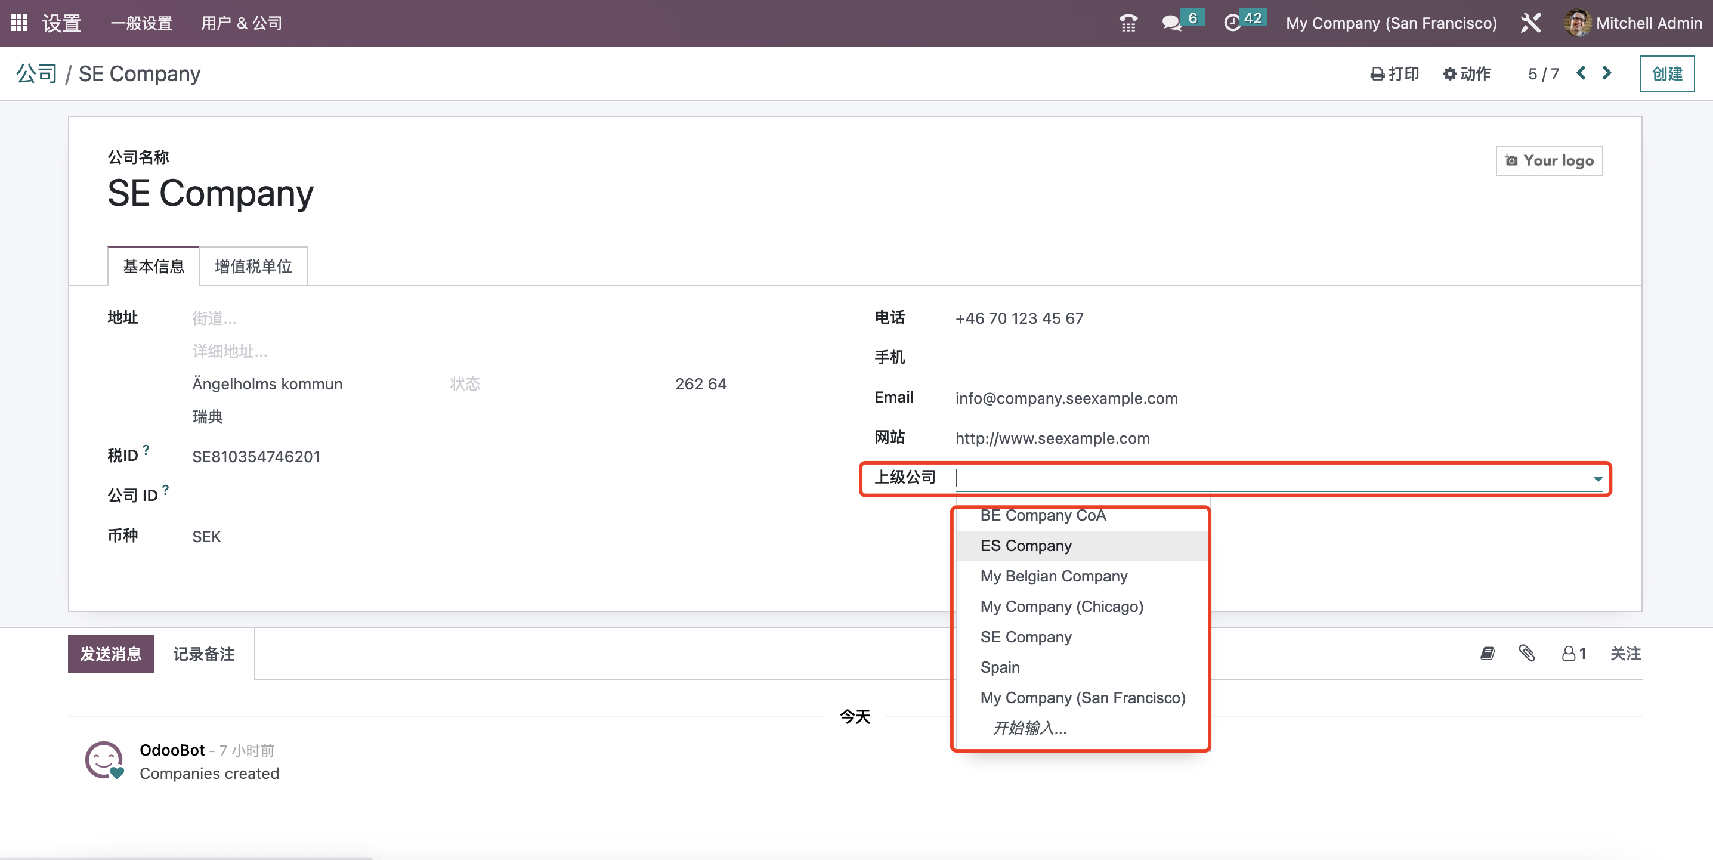Click tax ID SE810354746201
The height and width of the screenshot is (860, 1713).
pos(256,457)
